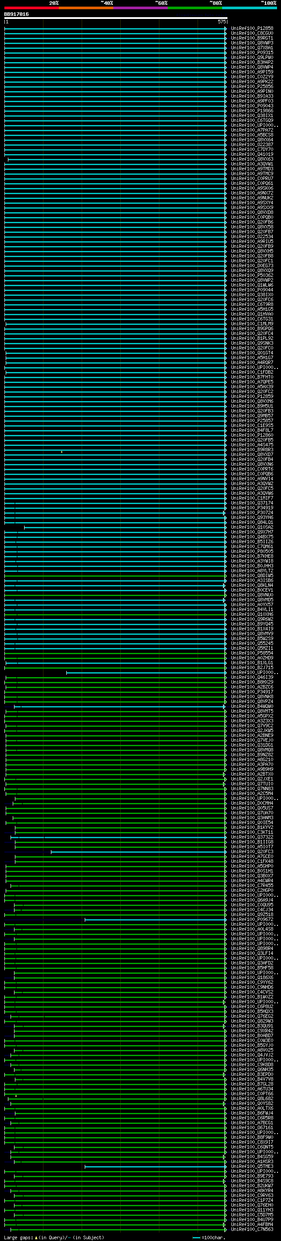
Task: Select the UniRef100_Q8VWP3 hit label
Action: pyautogui.click(x=252, y=43)
